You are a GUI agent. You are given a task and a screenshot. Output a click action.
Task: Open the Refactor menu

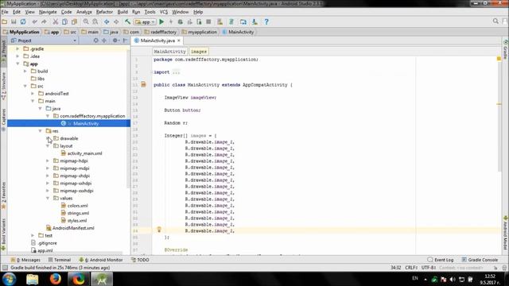click(x=104, y=12)
